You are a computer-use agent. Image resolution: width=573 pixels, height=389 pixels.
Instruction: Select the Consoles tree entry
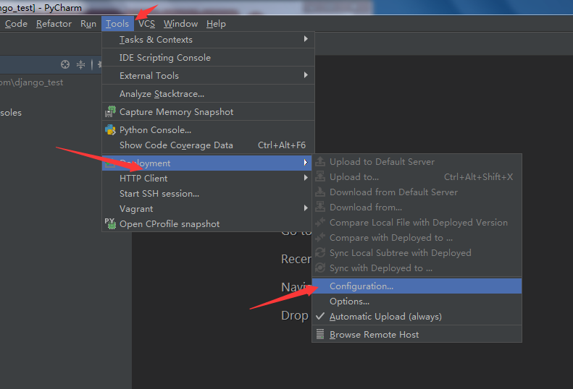pyautogui.click(x=11, y=113)
